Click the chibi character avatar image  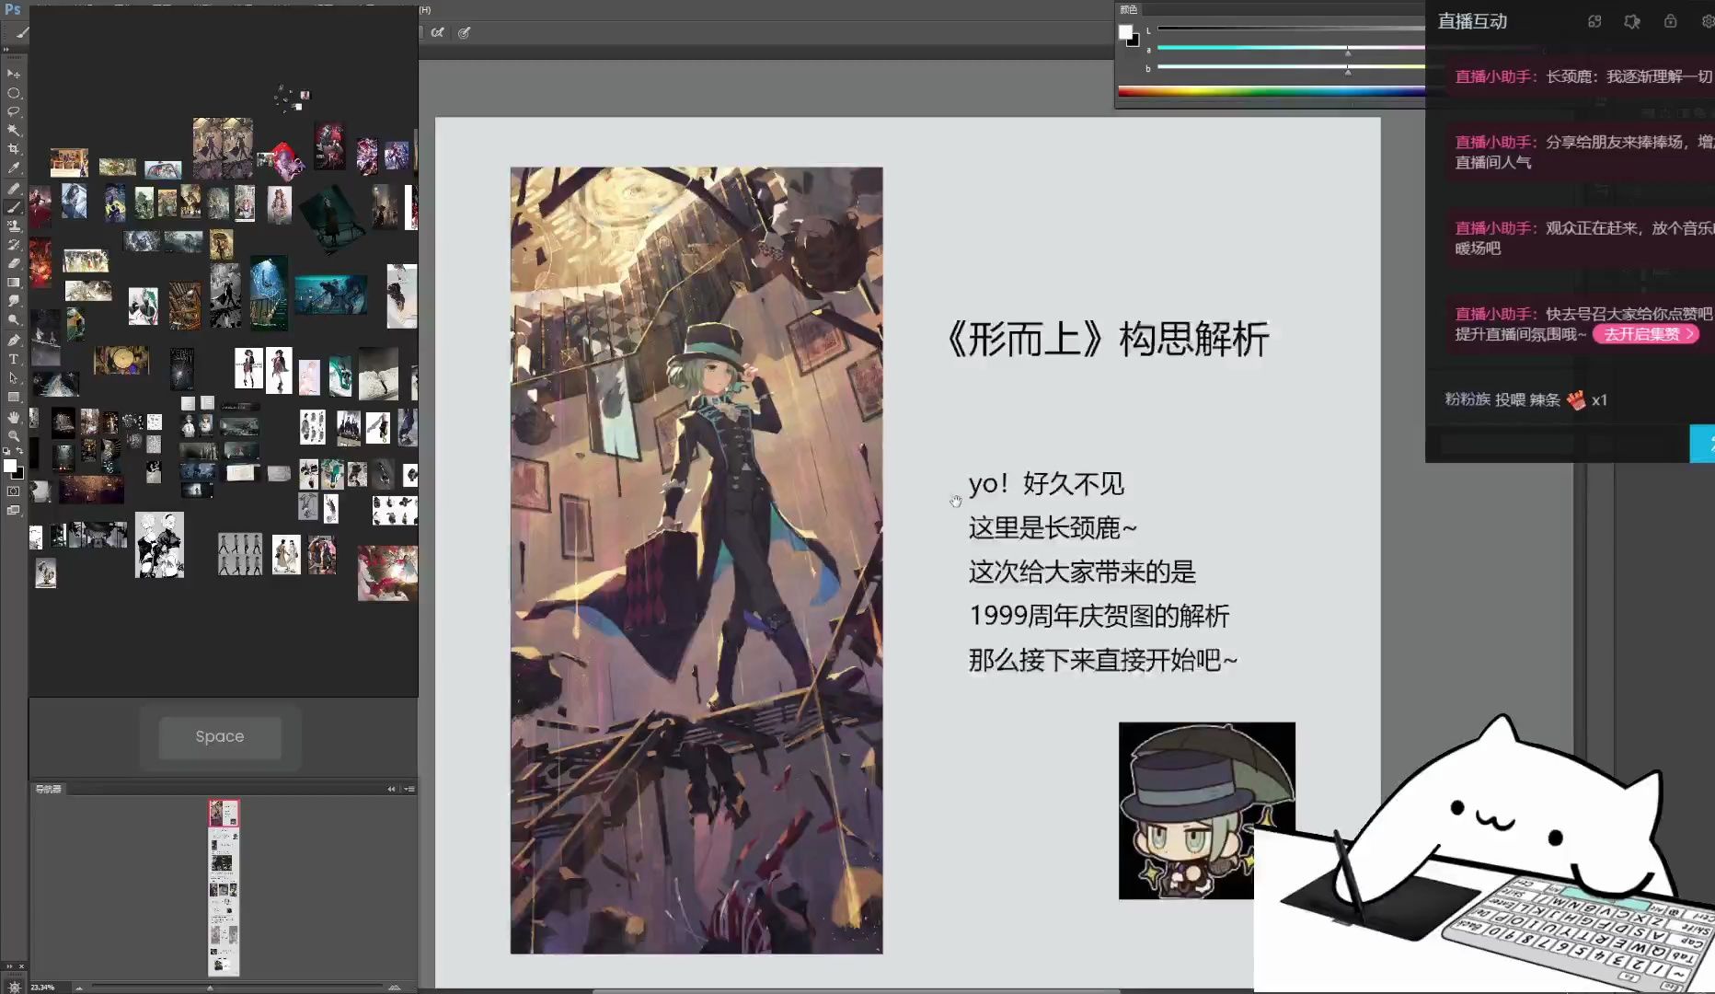point(1206,810)
